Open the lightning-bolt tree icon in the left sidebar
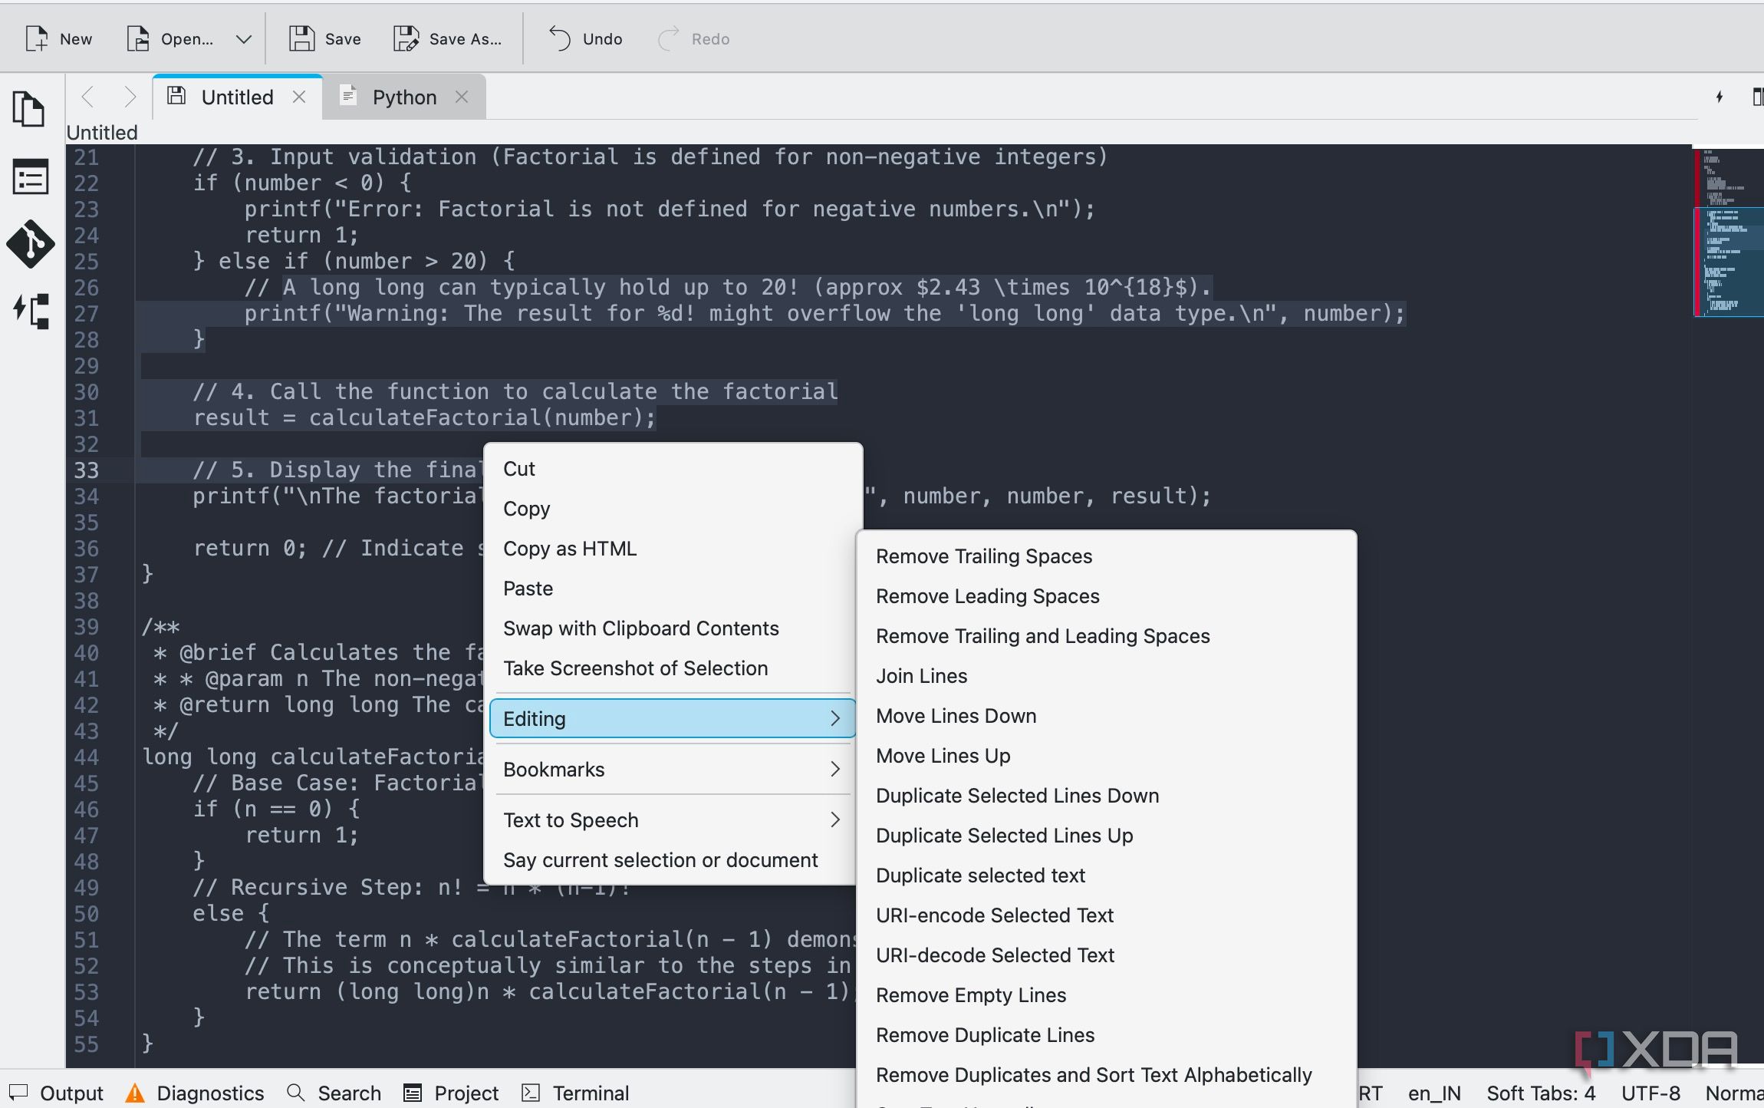 [x=31, y=311]
